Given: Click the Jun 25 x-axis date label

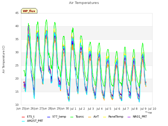Looking at the screenshot, I should pos(21,108).
